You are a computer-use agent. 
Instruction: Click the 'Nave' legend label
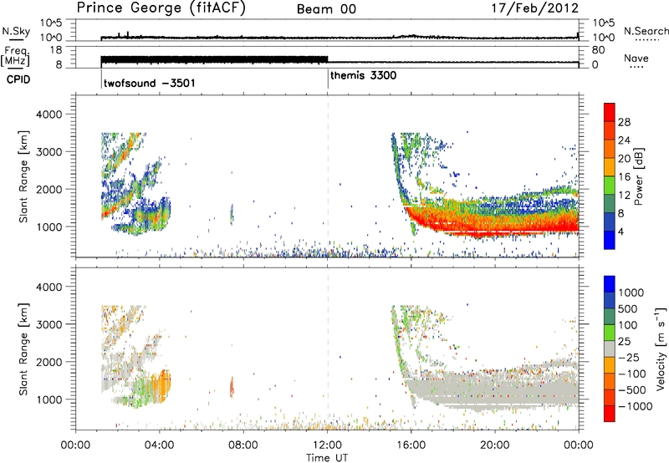[x=636, y=58]
